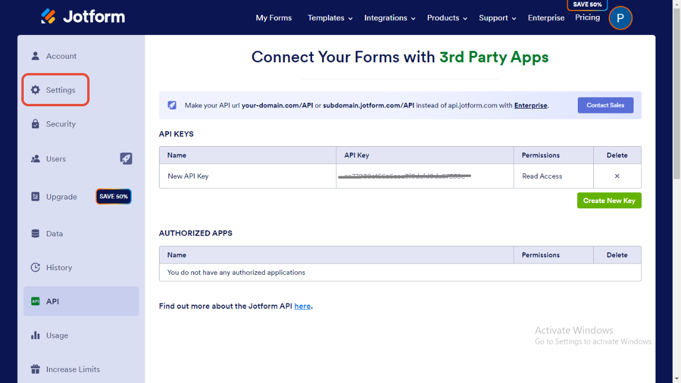Click the Jotform logo icon

49,17
